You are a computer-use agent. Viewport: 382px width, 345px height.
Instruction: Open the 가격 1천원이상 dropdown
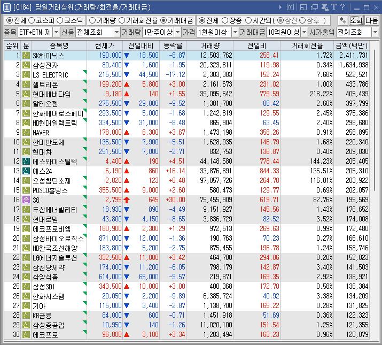235,32
